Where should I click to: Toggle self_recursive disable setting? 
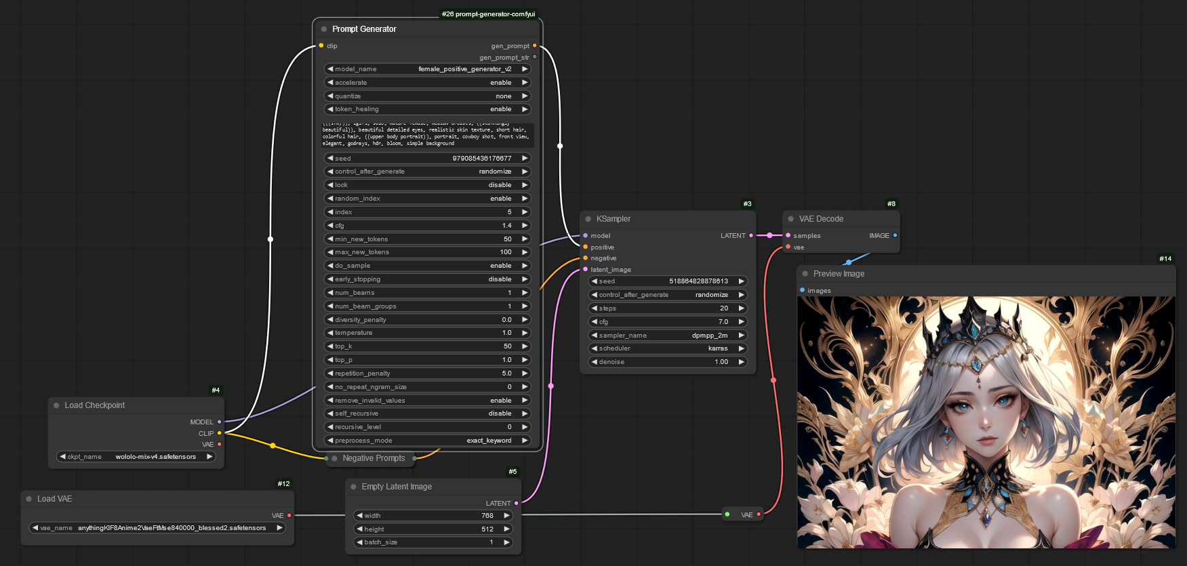[428, 413]
